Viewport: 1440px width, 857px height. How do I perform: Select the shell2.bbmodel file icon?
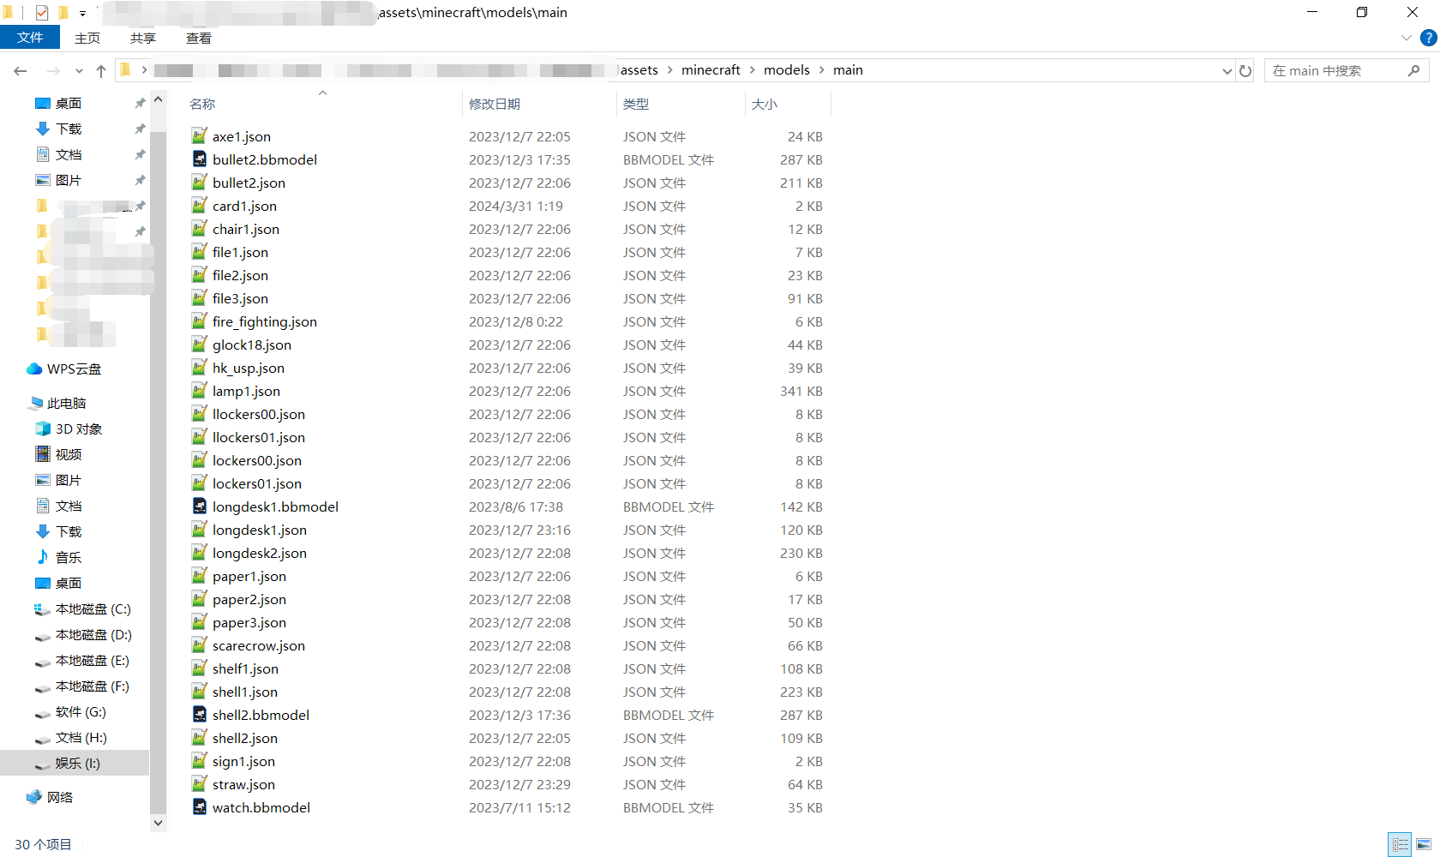coord(200,715)
